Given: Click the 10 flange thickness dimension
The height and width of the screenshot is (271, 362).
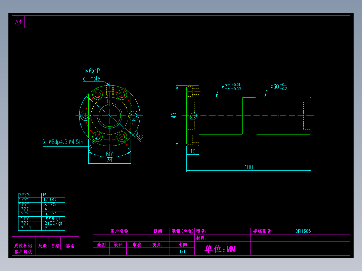Looking at the screenshot, I should 193,151.
